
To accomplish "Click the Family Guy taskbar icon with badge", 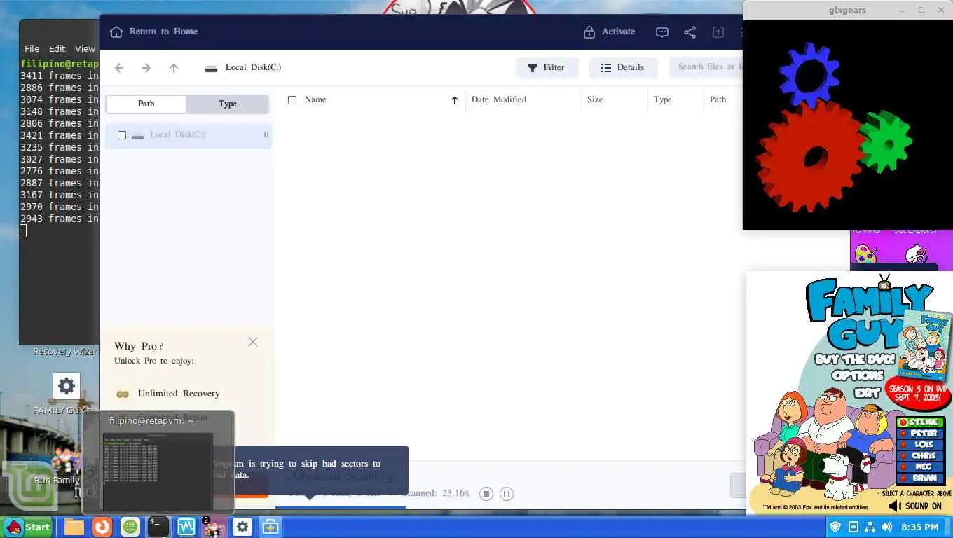I will coord(214,527).
